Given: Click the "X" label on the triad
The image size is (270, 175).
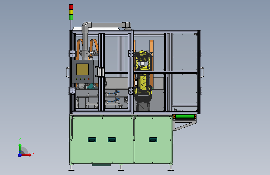Looking at the screenshot, I should point(33,154).
